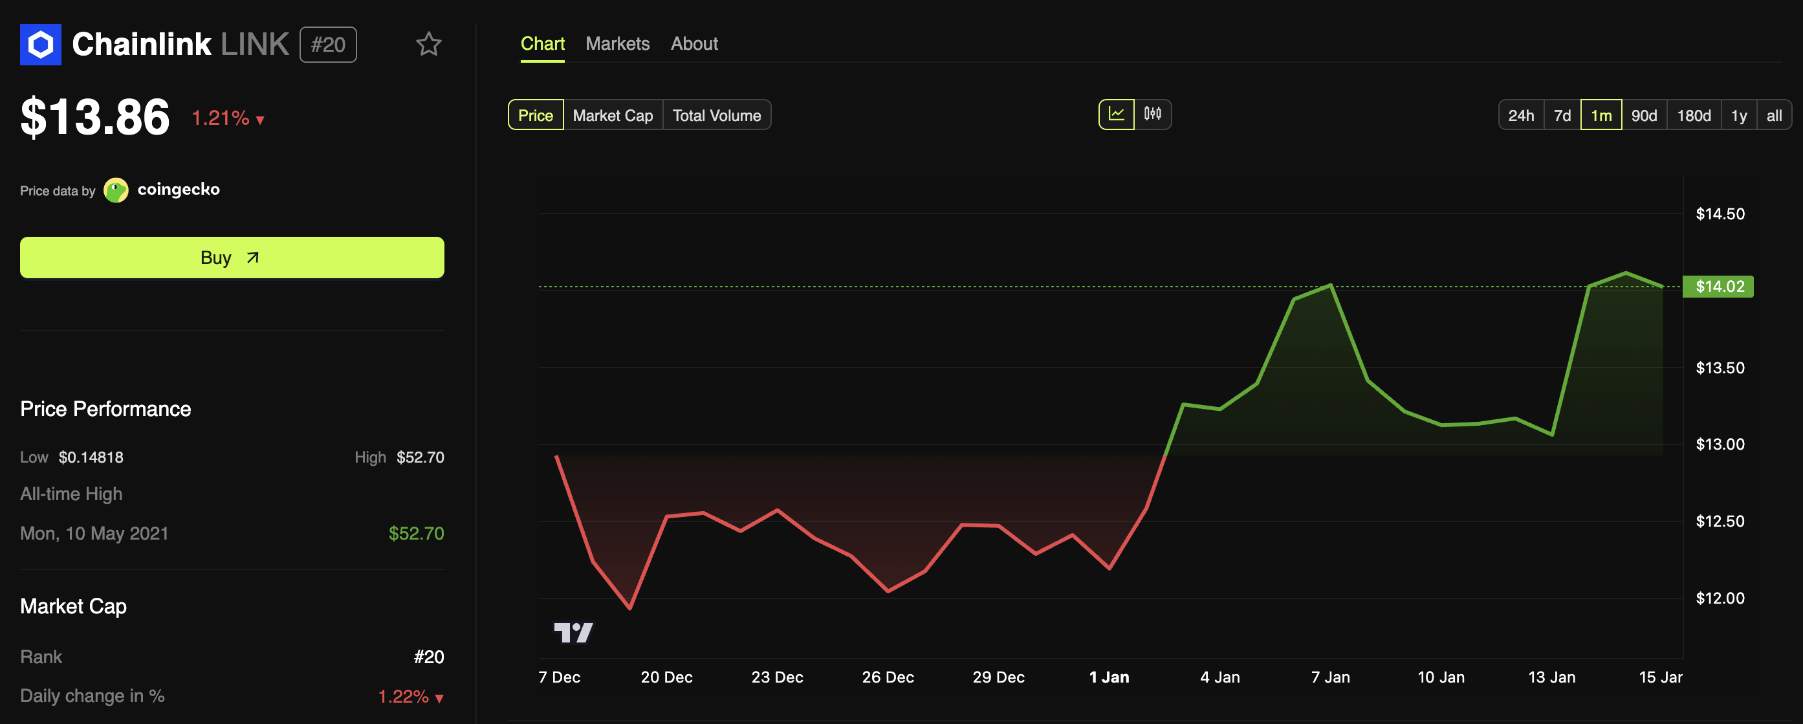The height and width of the screenshot is (724, 1803).
Task: Click the $14.02 current price marker
Action: [1719, 287]
